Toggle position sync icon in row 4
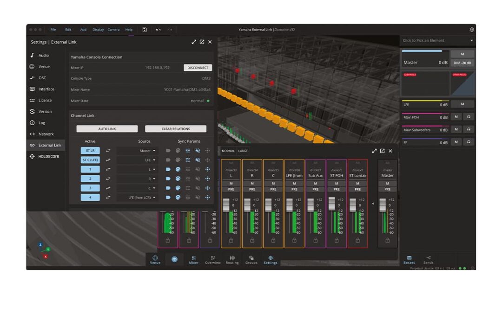 click(207, 198)
